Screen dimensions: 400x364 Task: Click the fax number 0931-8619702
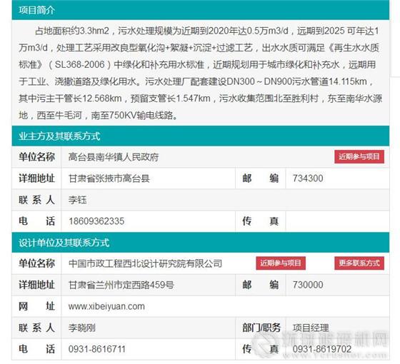click(322, 349)
